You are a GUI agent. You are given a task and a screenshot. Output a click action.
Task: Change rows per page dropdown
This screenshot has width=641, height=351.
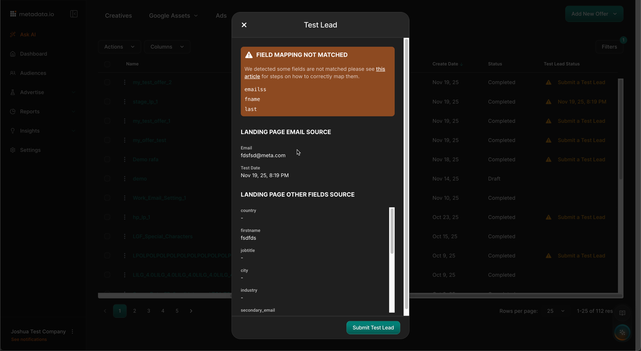555,311
